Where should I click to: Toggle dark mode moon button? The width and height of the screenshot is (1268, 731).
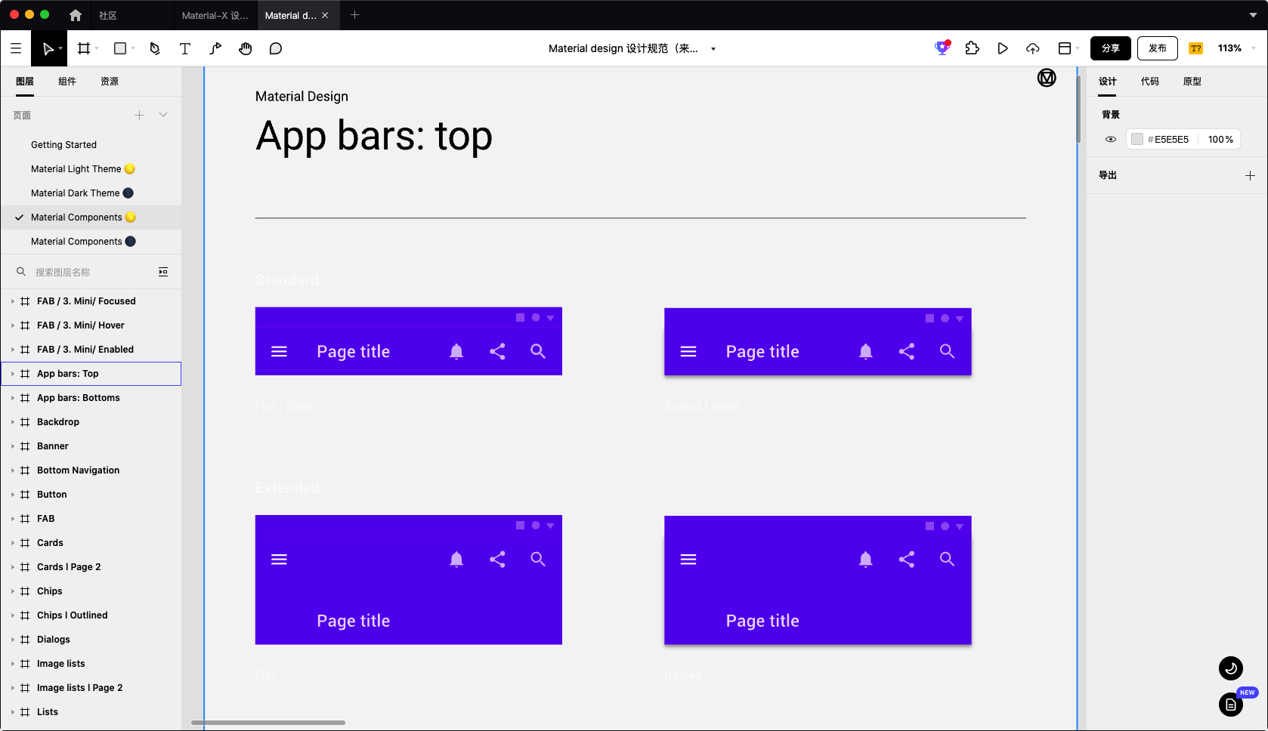click(1231, 668)
